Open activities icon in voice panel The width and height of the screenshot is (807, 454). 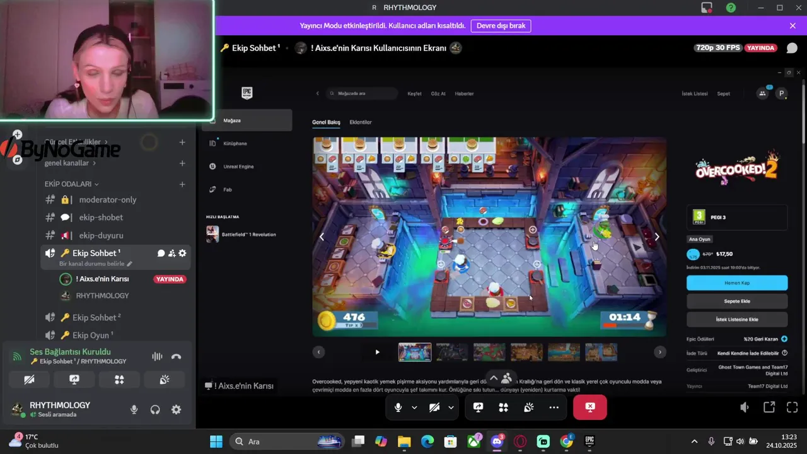(x=119, y=380)
